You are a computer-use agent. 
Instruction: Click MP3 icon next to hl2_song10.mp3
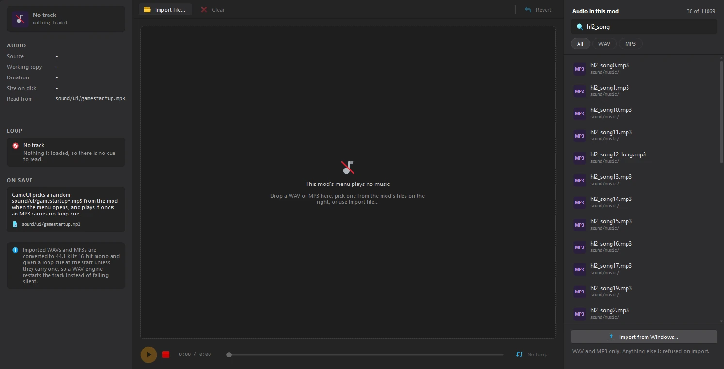coord(579,113)
